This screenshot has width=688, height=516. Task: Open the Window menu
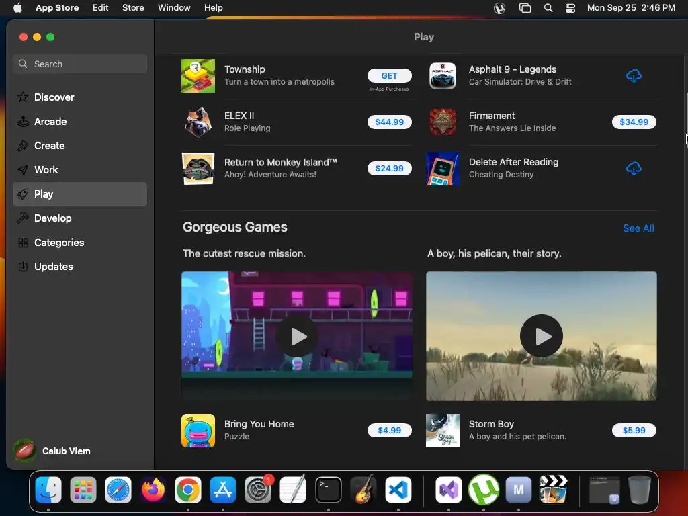tap(174, 8)
